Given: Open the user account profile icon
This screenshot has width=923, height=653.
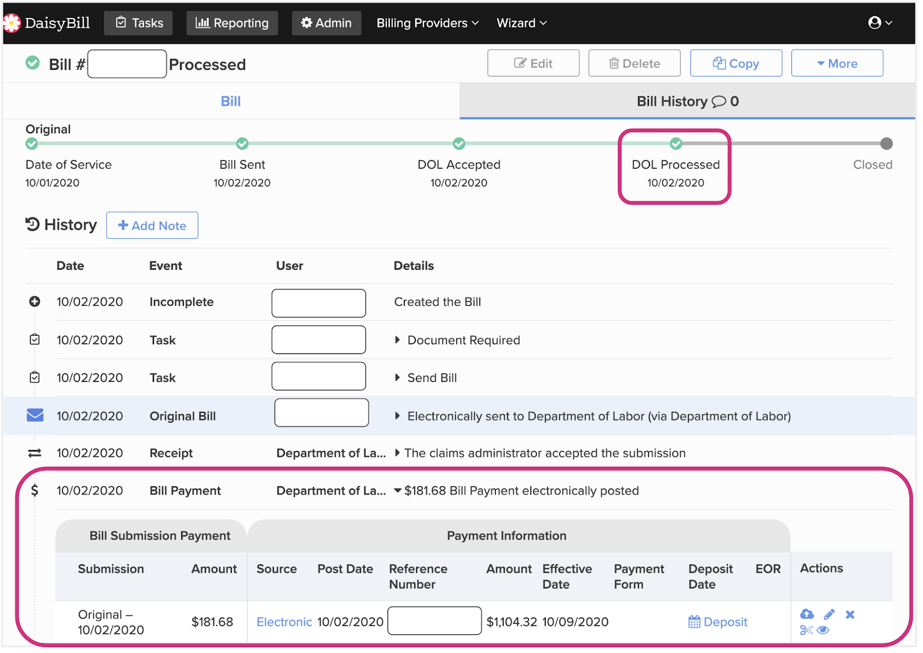Looking at the screenshot, I should (879, 22).
